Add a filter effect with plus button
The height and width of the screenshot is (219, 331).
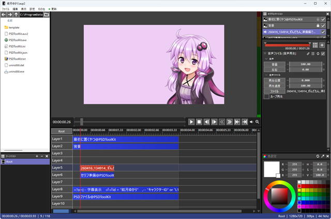tap(322, 45)
